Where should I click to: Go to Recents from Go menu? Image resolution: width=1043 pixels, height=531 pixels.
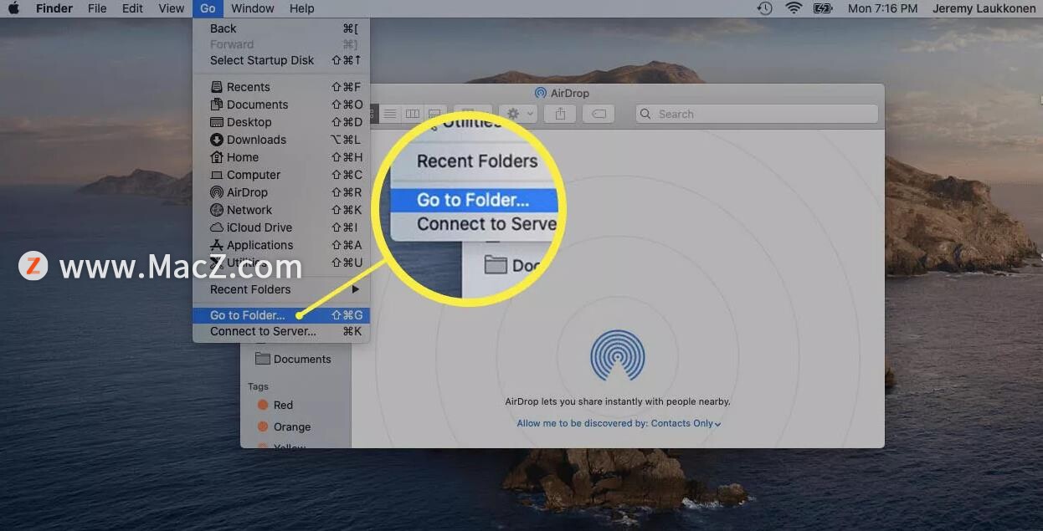pos(281,87)
